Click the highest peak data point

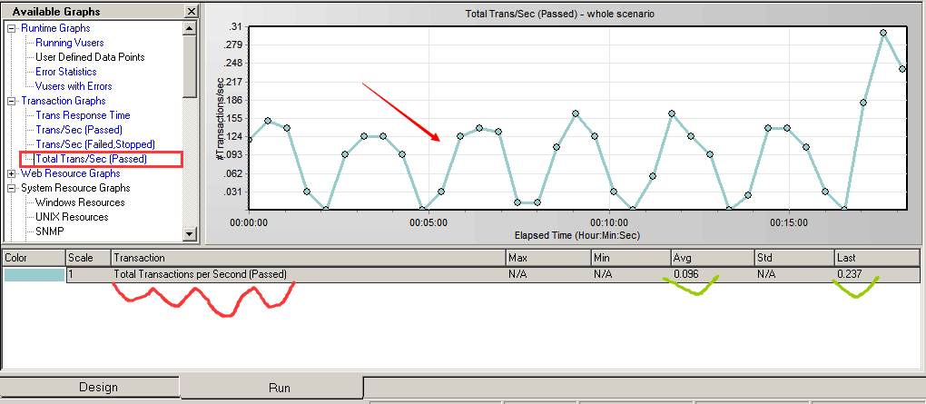[883, 33]
